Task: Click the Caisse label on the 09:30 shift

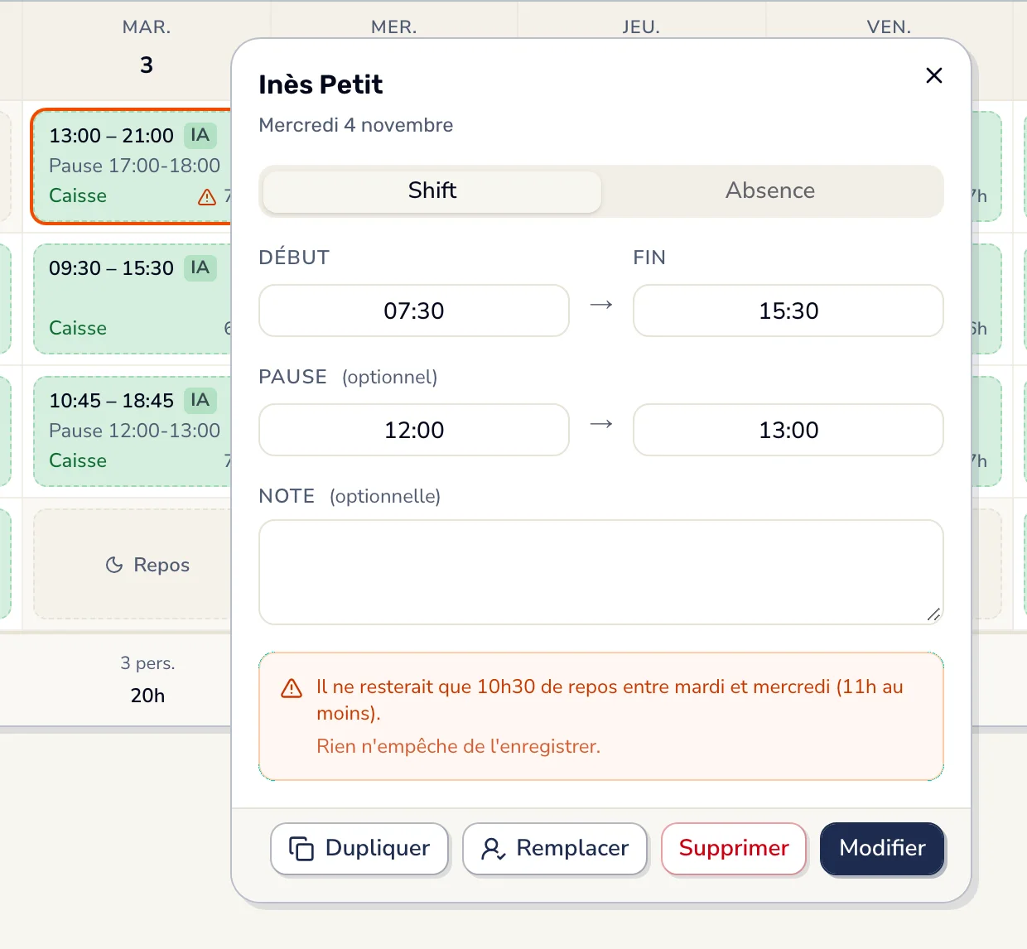Action: pyautogui.click(x=78, y=328)
